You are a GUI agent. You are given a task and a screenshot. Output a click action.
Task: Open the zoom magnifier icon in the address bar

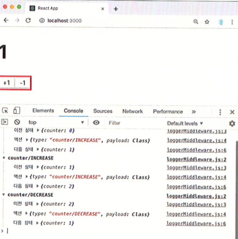tap(196, 21)
